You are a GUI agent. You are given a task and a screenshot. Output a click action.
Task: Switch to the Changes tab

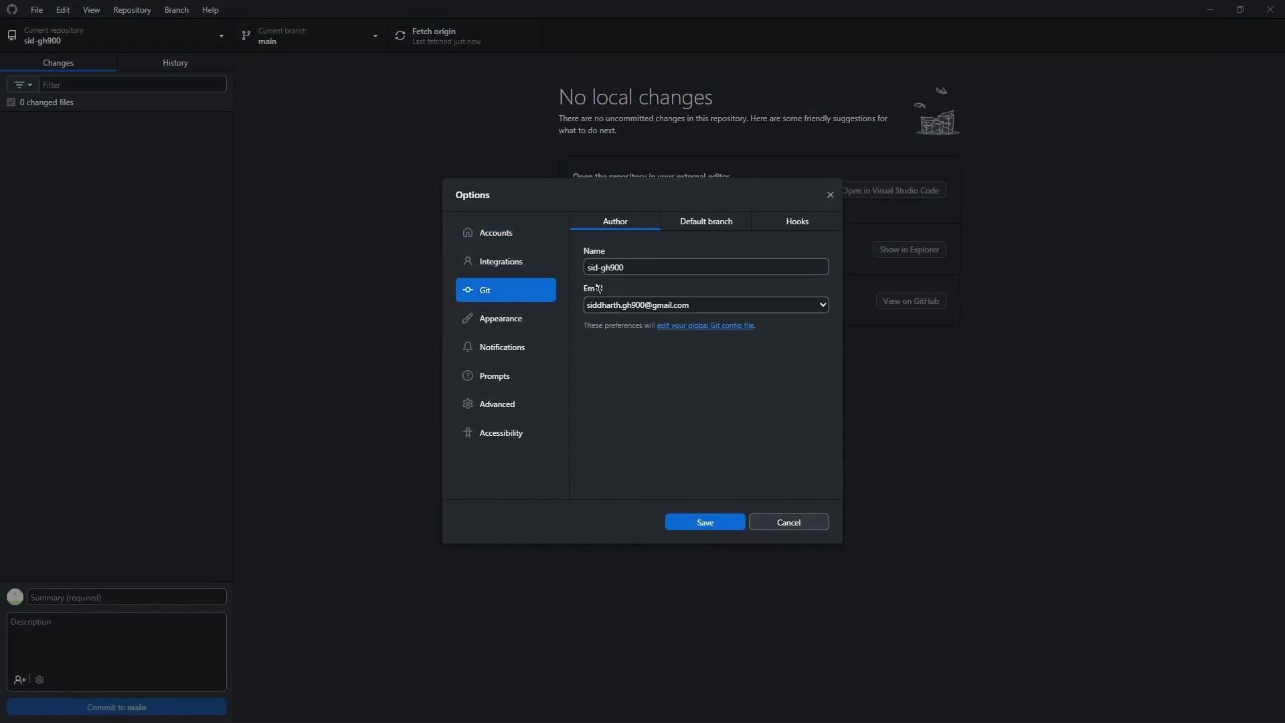pyautogui.click(x=58, y=62)
